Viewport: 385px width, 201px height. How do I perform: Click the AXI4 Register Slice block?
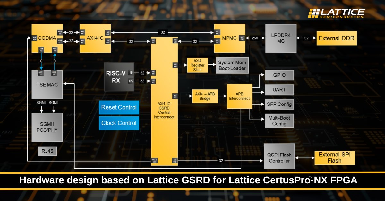click(x=197, y=65)
